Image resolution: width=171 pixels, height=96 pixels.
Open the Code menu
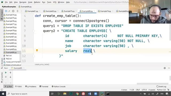[30, 2]
